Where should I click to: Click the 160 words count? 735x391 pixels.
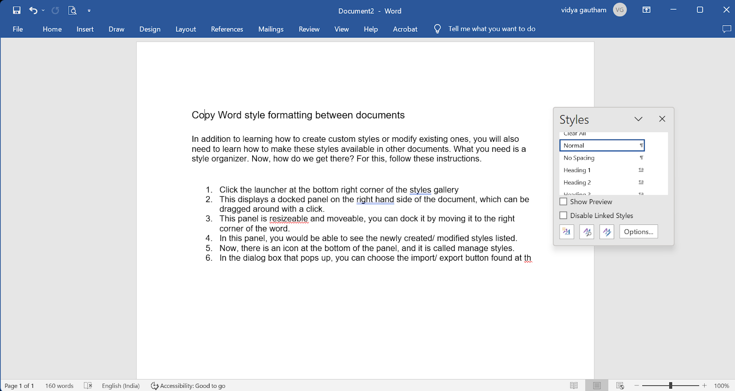59,385
